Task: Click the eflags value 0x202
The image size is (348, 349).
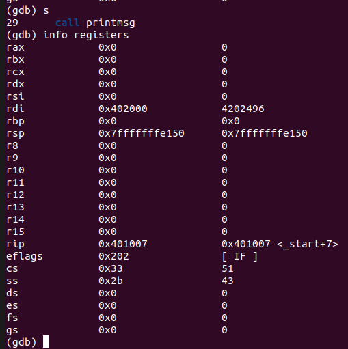Action: (x=113, y=256)
